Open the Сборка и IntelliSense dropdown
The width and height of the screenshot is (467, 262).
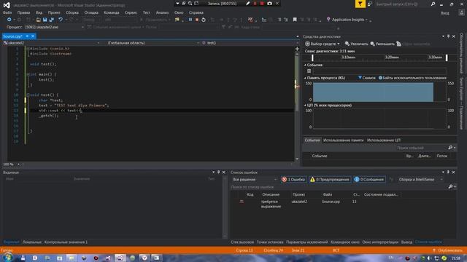(420, 180)
